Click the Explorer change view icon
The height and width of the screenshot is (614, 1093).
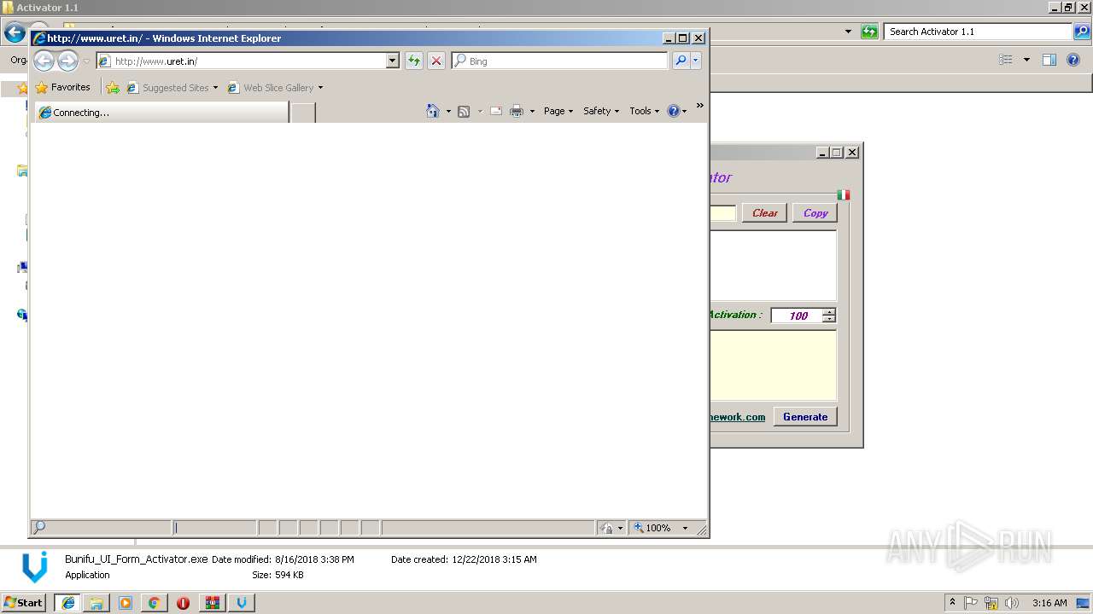(1006, 60)
